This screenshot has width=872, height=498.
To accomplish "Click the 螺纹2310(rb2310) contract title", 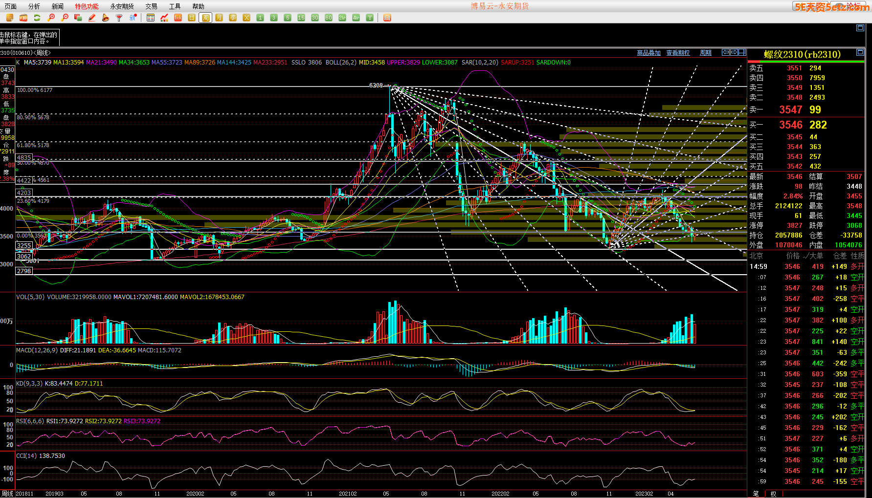I will click(802, 54).
